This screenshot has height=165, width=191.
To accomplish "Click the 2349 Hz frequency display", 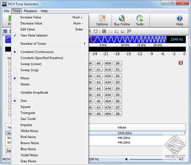I will tap(176, 40).
